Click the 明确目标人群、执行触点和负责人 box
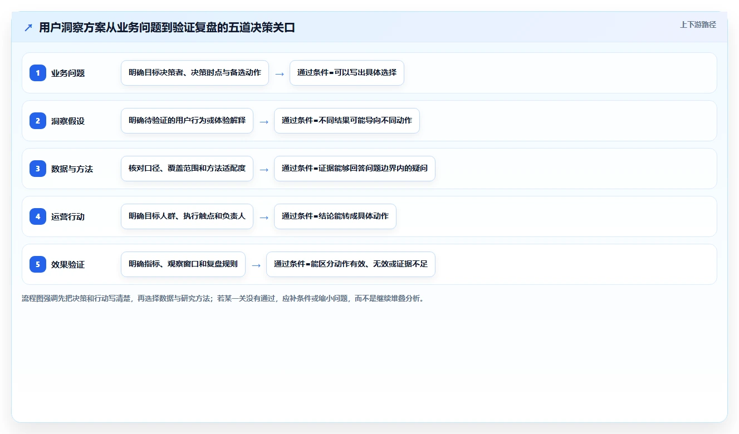 (x=187, y=216)
